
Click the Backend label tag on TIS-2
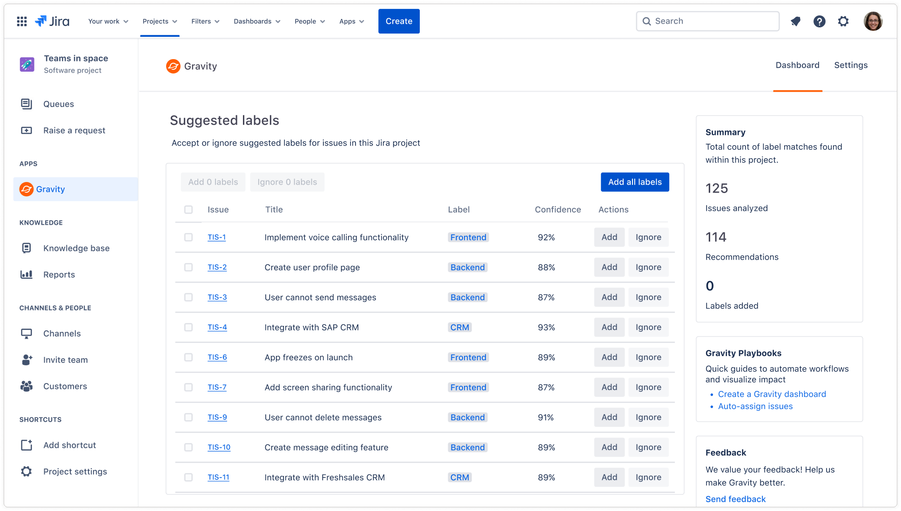(x=467, y=267)
